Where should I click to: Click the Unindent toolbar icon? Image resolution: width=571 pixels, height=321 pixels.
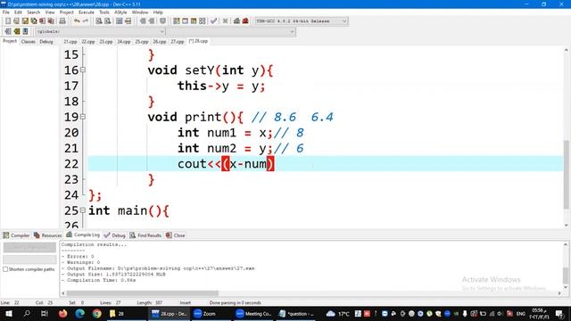pos(152,21)
